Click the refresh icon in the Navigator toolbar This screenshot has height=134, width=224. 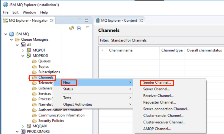[x=72, y=28]
